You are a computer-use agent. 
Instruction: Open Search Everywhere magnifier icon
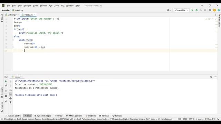[210, 10]
